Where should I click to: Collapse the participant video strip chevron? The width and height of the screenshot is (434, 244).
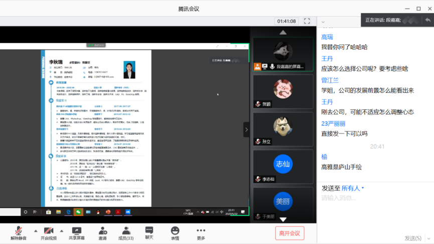click(246, 130)
